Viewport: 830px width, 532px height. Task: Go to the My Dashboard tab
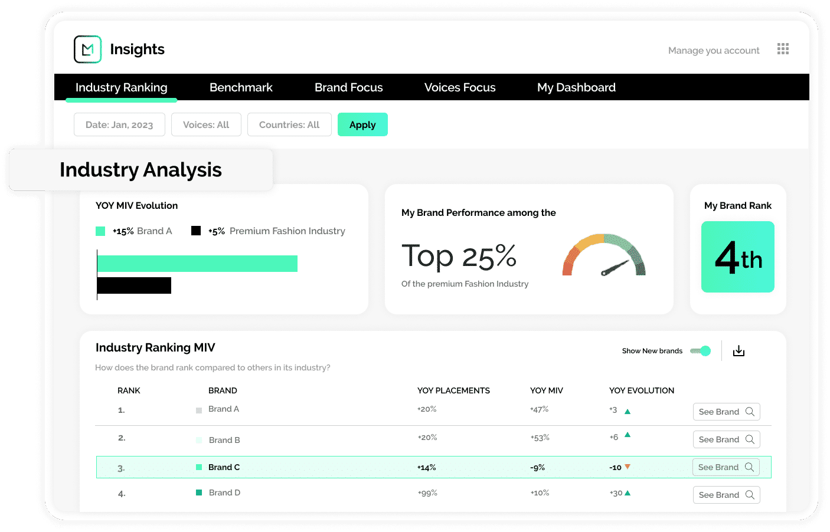pos(576,87)
